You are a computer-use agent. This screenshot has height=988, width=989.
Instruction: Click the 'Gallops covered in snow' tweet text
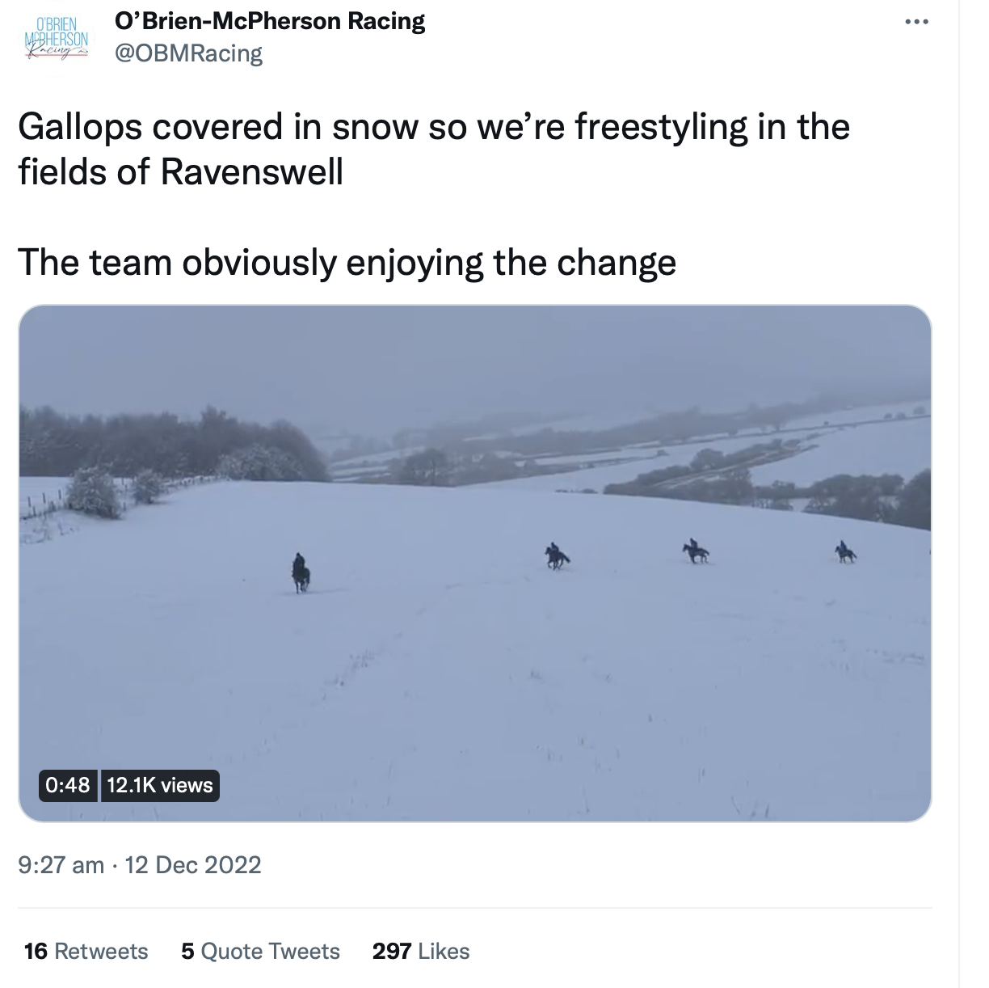pos(434,150)
